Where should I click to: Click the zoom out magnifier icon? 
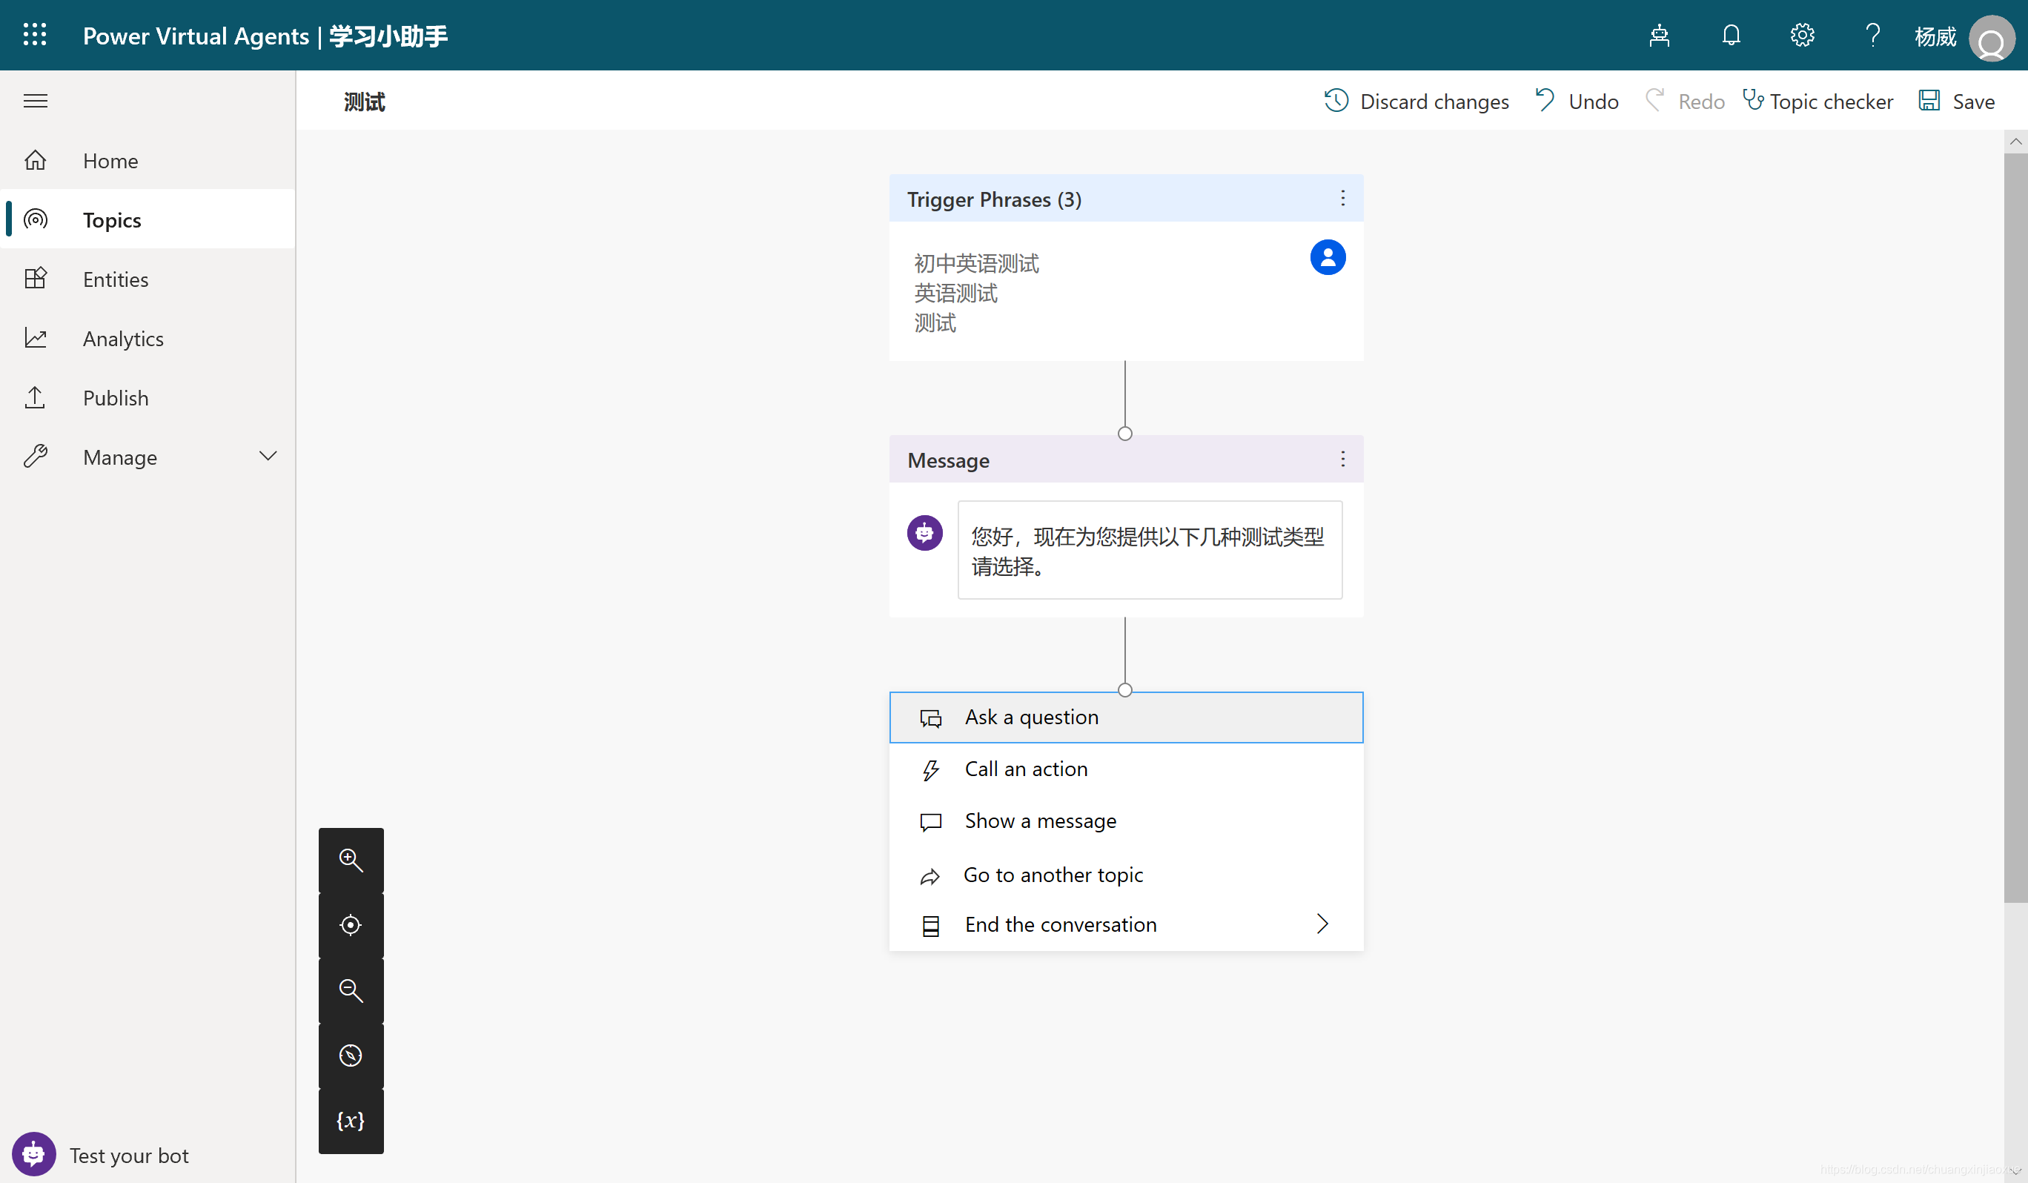coord(351,991)
